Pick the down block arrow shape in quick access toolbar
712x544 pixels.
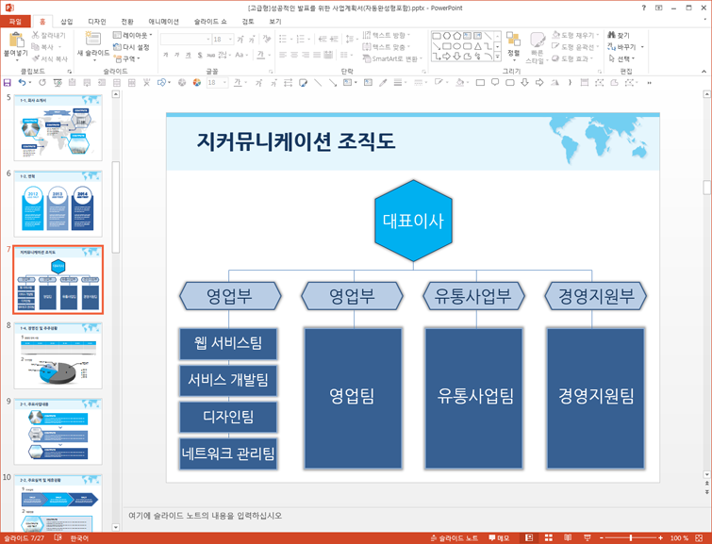[x=525, y=83]
